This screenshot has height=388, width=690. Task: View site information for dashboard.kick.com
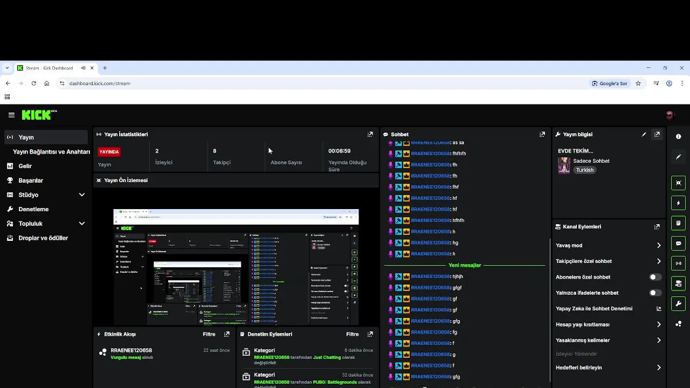62,84
